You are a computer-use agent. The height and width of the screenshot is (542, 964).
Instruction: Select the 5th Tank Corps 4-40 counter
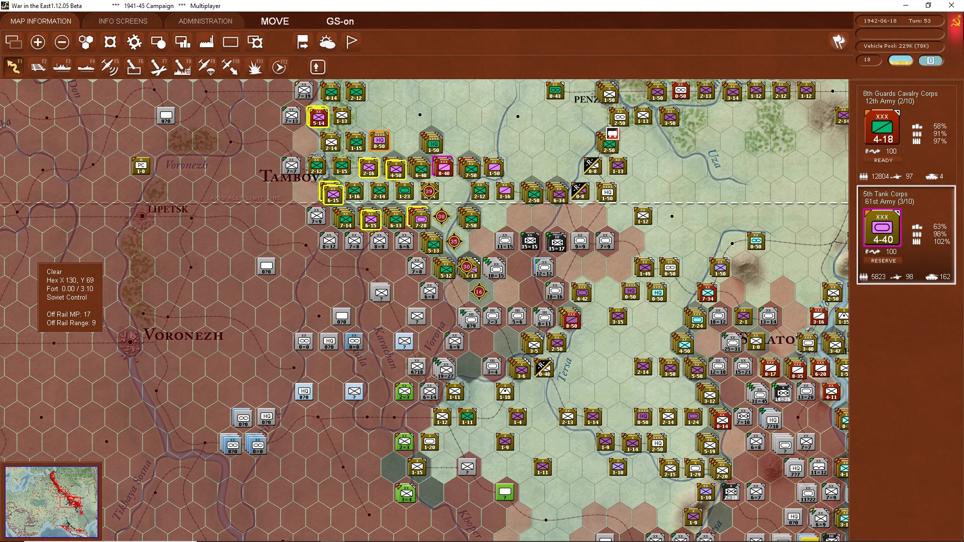tap(882, 228)
